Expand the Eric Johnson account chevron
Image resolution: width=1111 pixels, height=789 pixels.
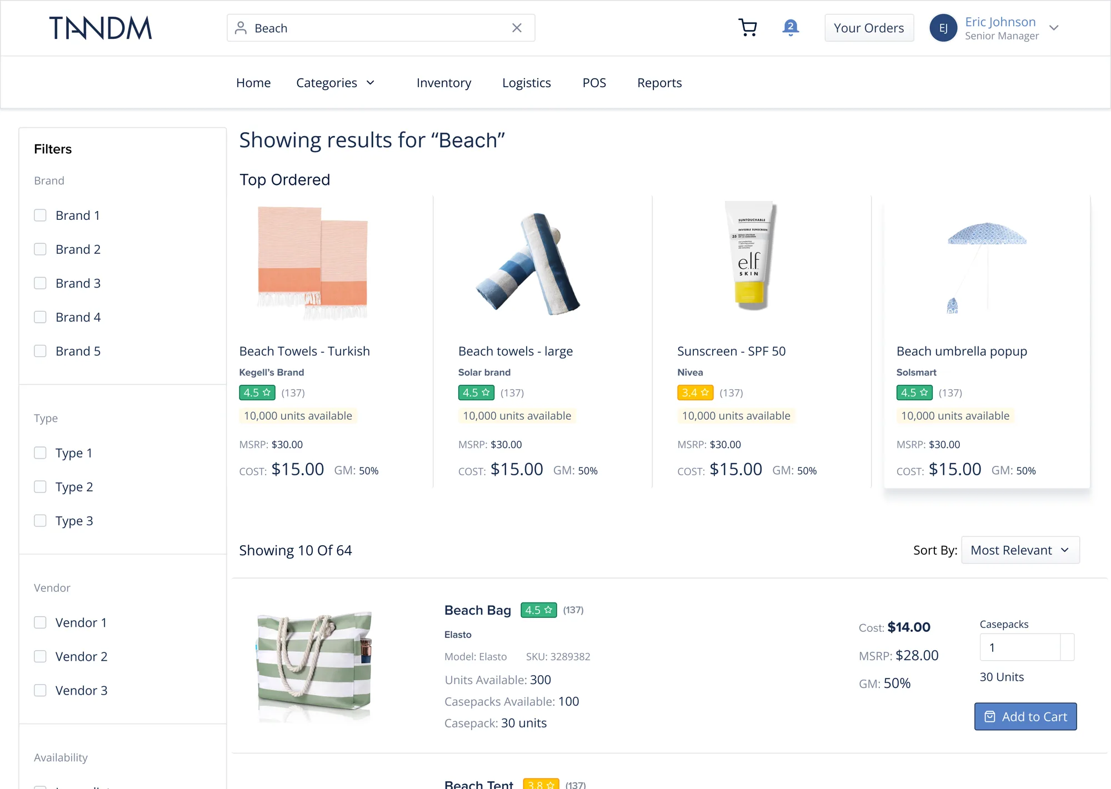pyautogui.click(x=1054, y=28)
